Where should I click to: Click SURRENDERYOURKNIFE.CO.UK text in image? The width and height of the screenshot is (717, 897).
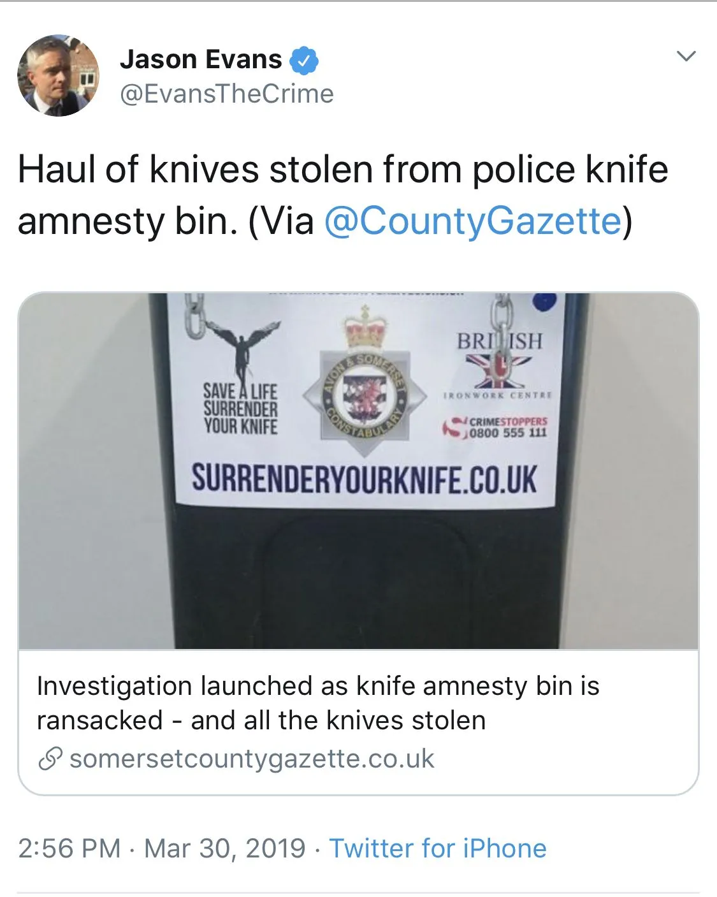tap(365, 479)
